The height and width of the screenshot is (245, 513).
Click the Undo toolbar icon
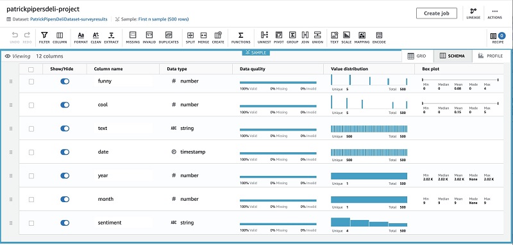15,37
